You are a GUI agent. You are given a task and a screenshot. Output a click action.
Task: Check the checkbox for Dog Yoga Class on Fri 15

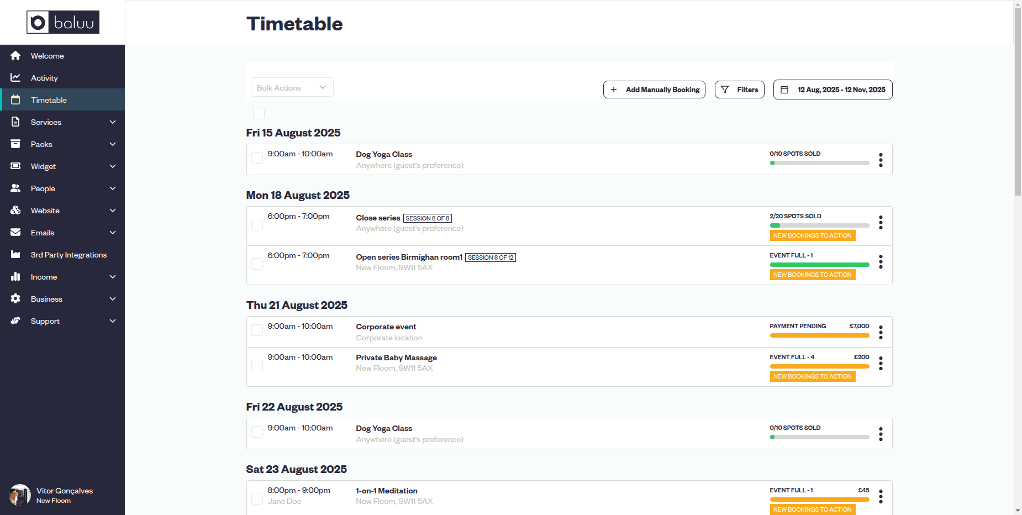[x=257, y=157]
